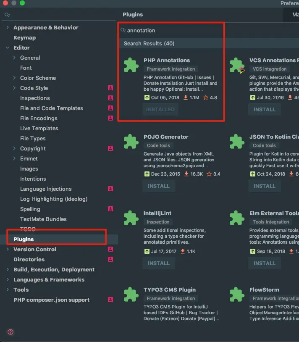Click the settings search box in sidebar
Screen dimensions: 299x342
[59, 15]
